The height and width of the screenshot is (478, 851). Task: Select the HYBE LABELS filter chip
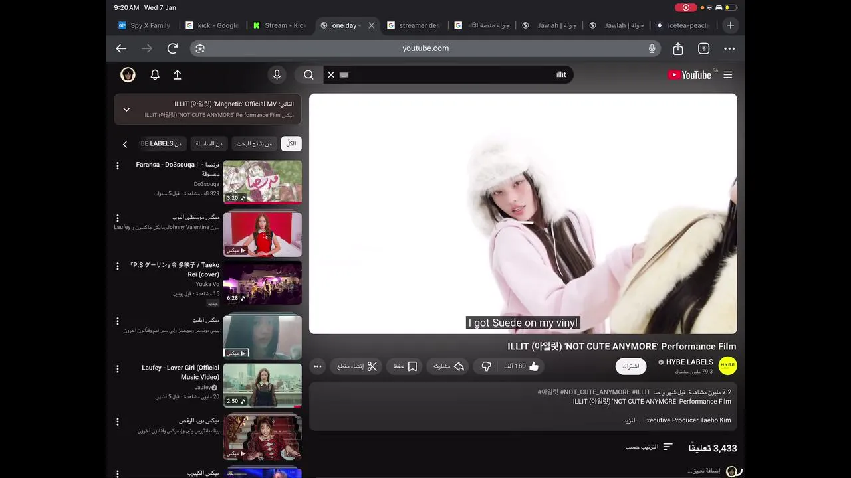coord(162,143)
